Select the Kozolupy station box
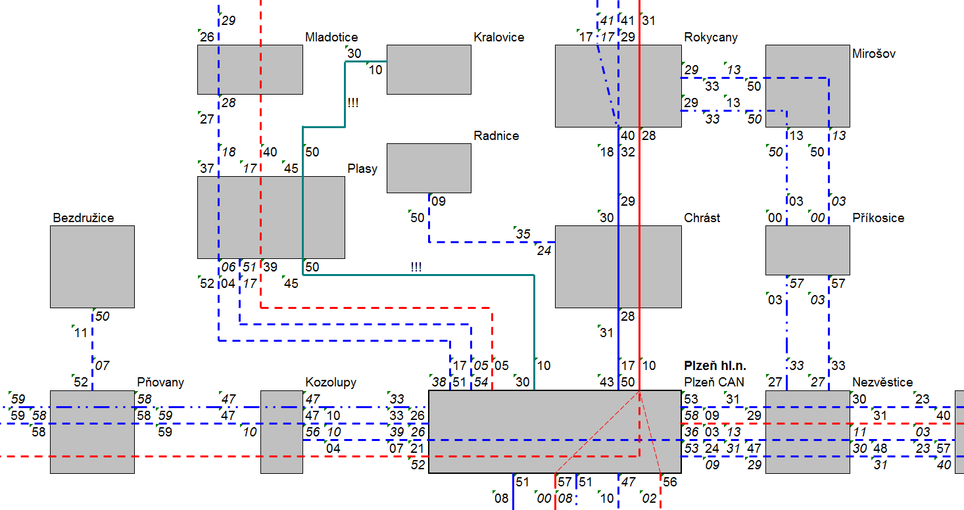The width and height of the screenshot is (964, 510). (x=281, y=432)
